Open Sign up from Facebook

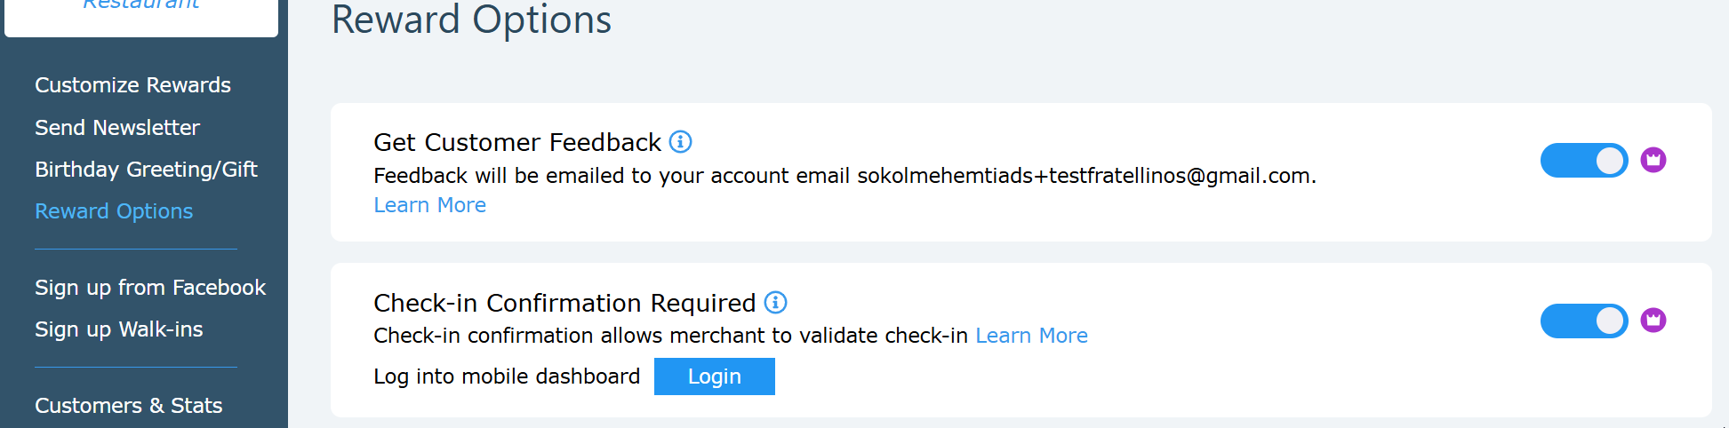coord(150,288)
